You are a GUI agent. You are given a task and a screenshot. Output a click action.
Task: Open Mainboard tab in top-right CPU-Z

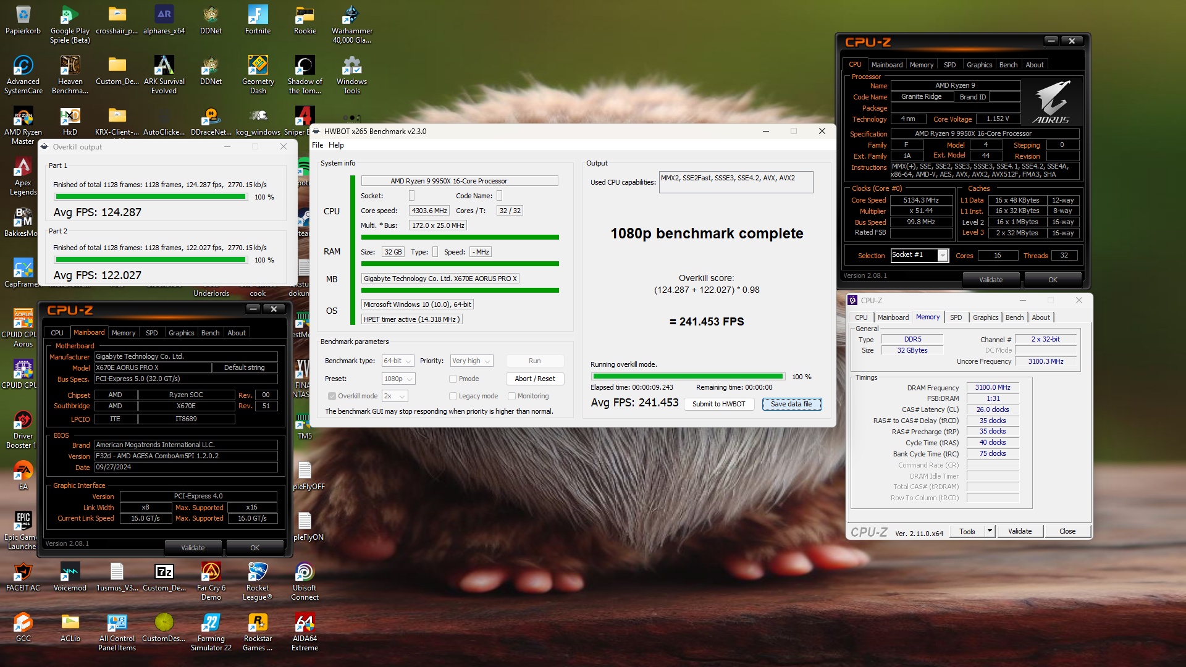tap(887, 65)
